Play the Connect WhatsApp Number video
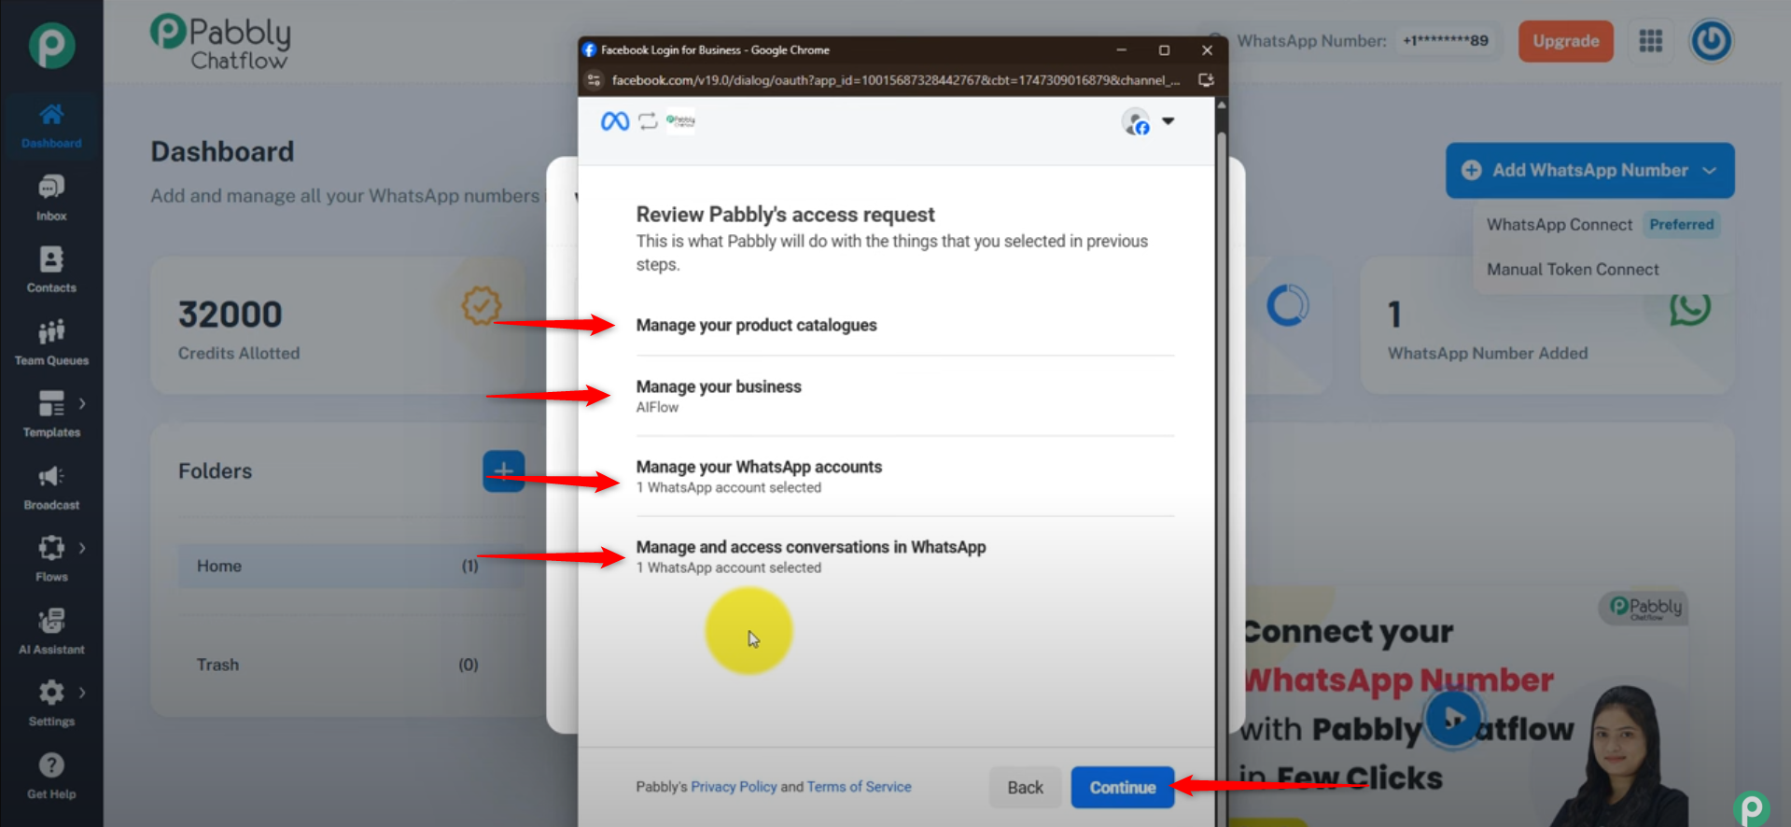 (1452, 718)
